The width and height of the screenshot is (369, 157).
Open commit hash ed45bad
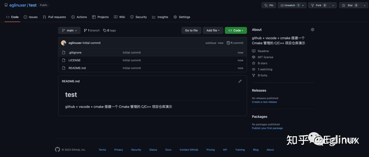[x=210, y=43]
